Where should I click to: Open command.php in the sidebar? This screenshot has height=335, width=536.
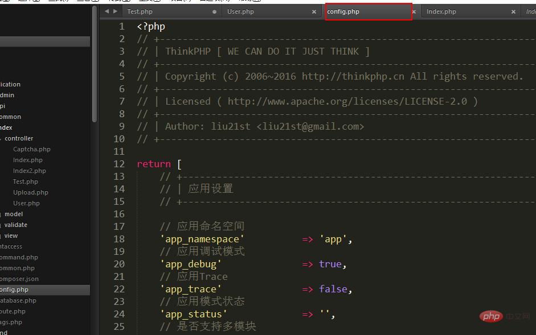click(x=19, y=258)
